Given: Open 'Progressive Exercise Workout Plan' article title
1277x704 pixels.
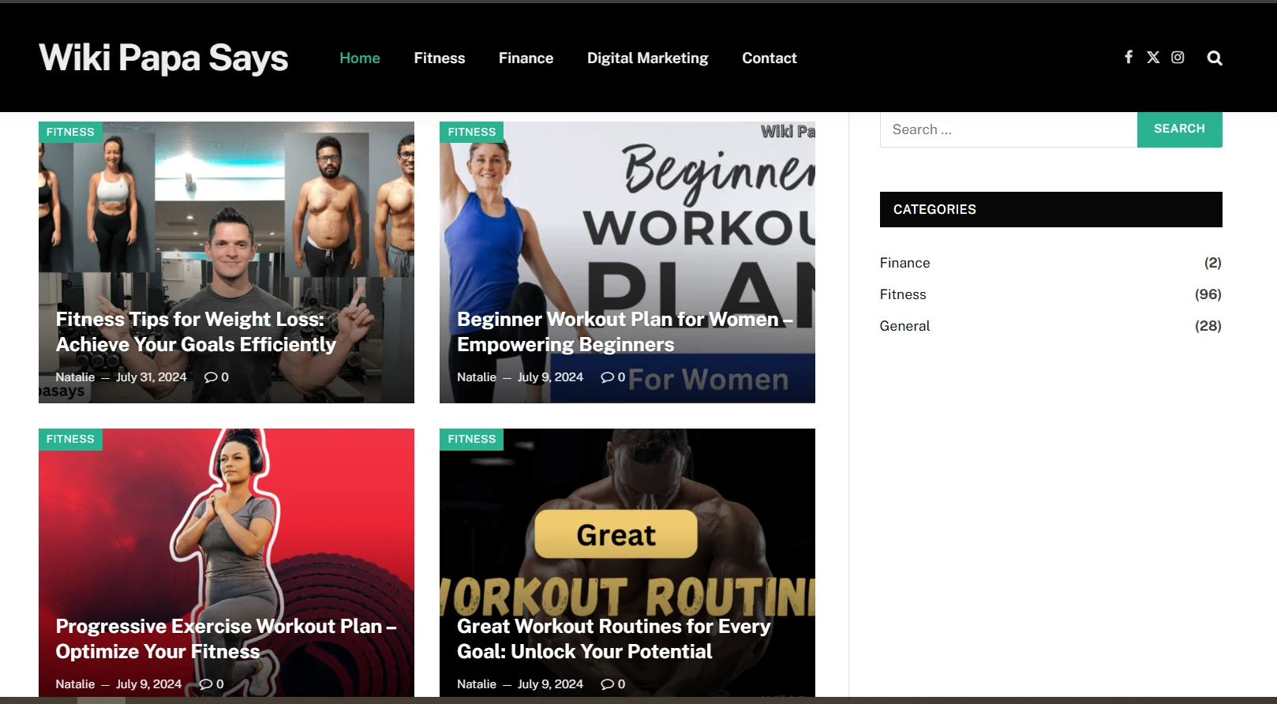Looking at the screenshot, I should coord(227,638).
